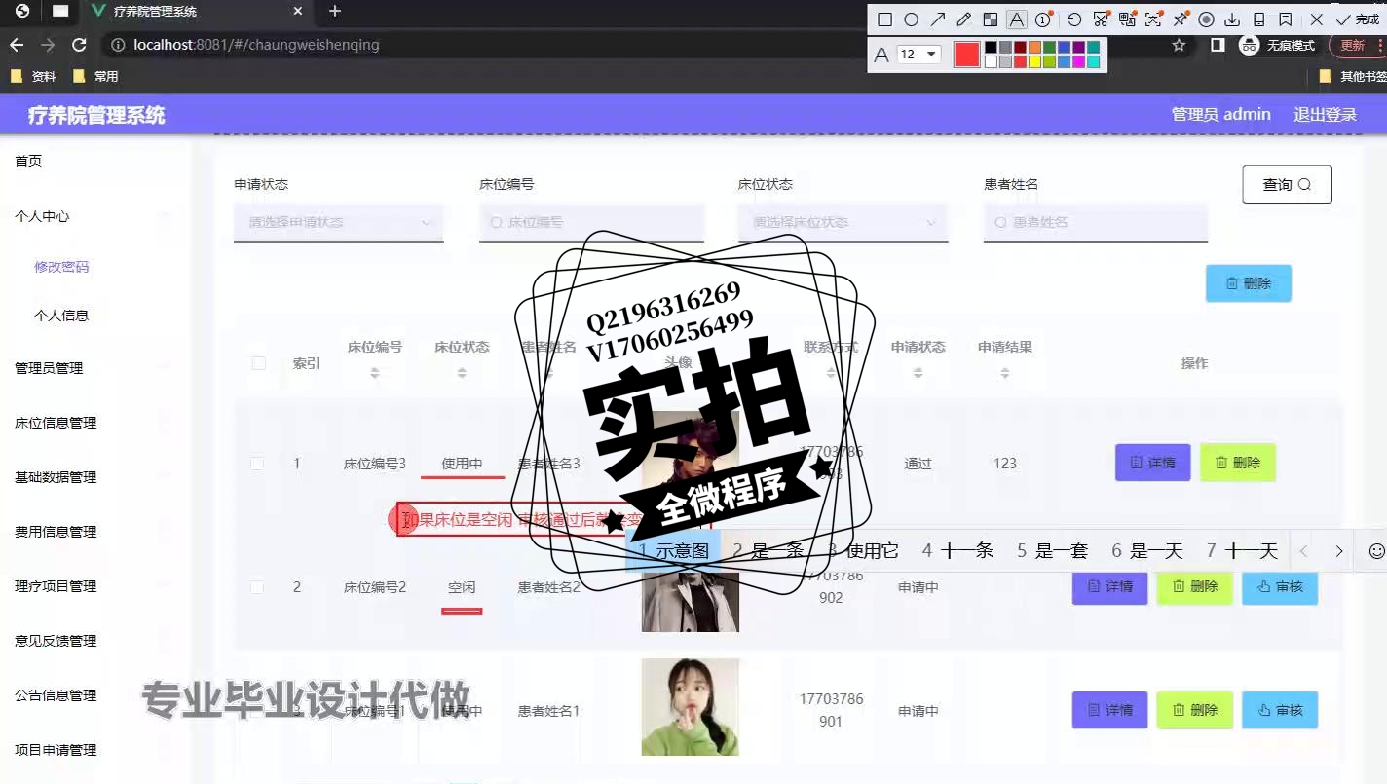Screen dimensions: 1387x784
Task: Click the OCR text recognition icon
Action: pyautogui.click(x=1153, y=19)
